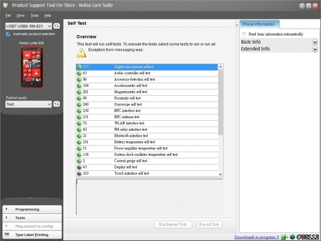Open Downloads in progress link
321x241 pixels.
click(256, 237)
